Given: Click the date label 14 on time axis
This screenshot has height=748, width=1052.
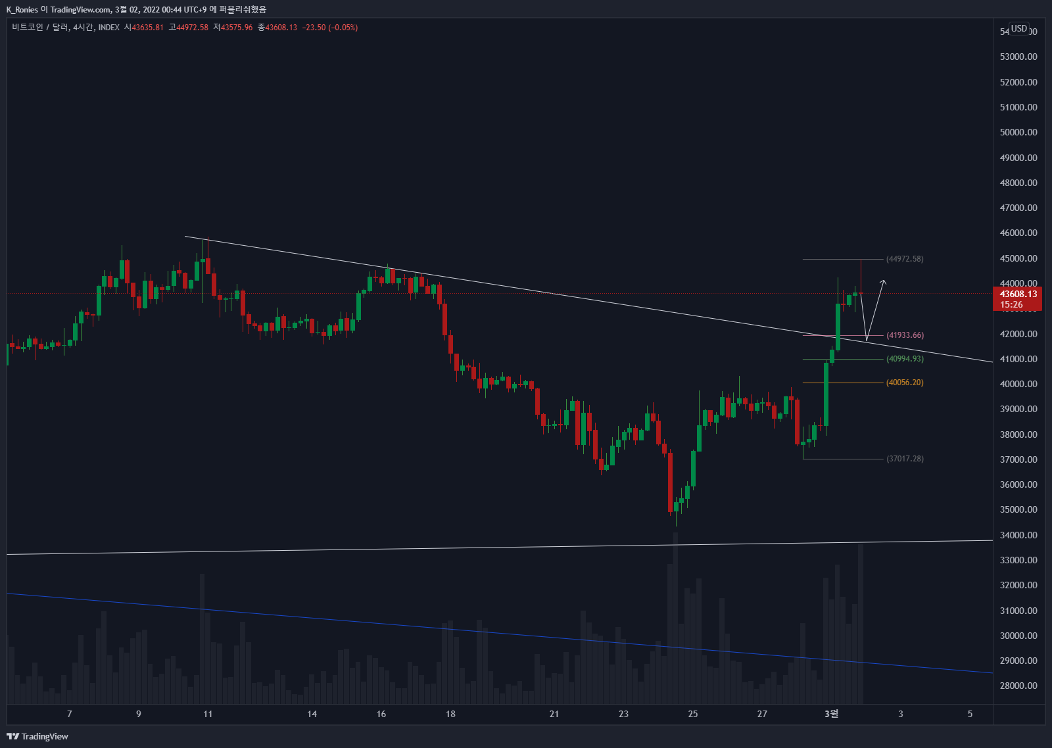Looking at the screenshot, I should click(312, 714).
